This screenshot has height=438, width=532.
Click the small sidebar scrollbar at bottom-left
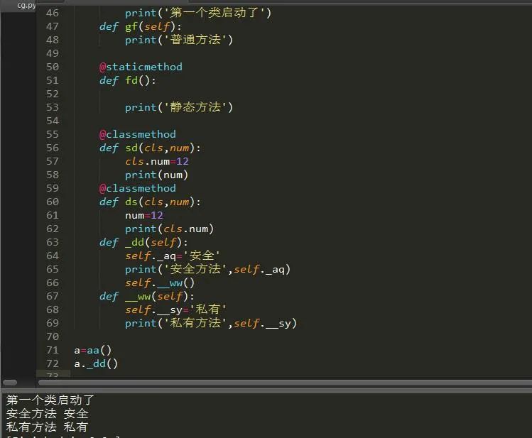point(9,383)
